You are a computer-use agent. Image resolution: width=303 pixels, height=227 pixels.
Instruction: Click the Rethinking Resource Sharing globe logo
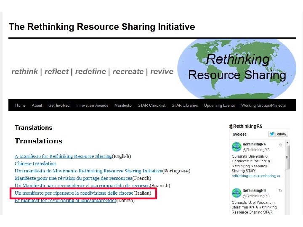tap(237, 69)
